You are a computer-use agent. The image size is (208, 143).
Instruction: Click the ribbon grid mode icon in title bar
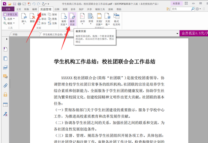coord(186,3)
